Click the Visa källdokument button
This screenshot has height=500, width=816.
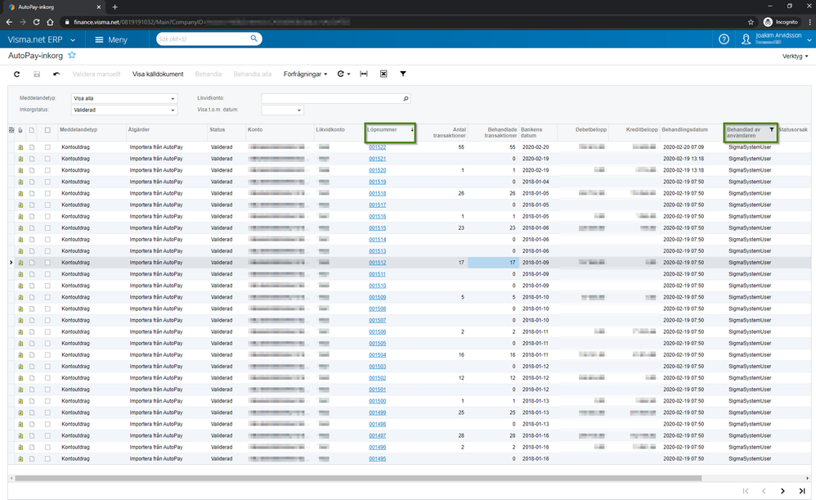(158, 74)
